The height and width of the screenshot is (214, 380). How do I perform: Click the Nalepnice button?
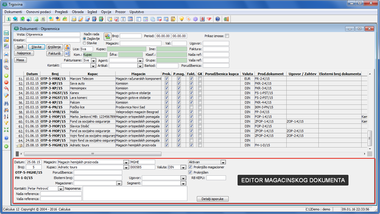click(x=24, y=53)
